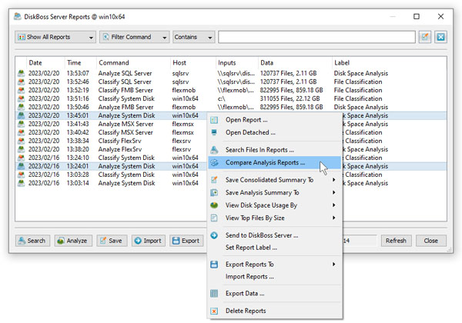Click the Close button
Image resolution: width=462 pixels, height=323 pixels.
click(431, 241)
